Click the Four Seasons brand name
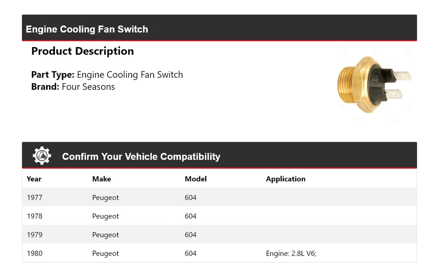Screen dimensions: 439x277 88,87
